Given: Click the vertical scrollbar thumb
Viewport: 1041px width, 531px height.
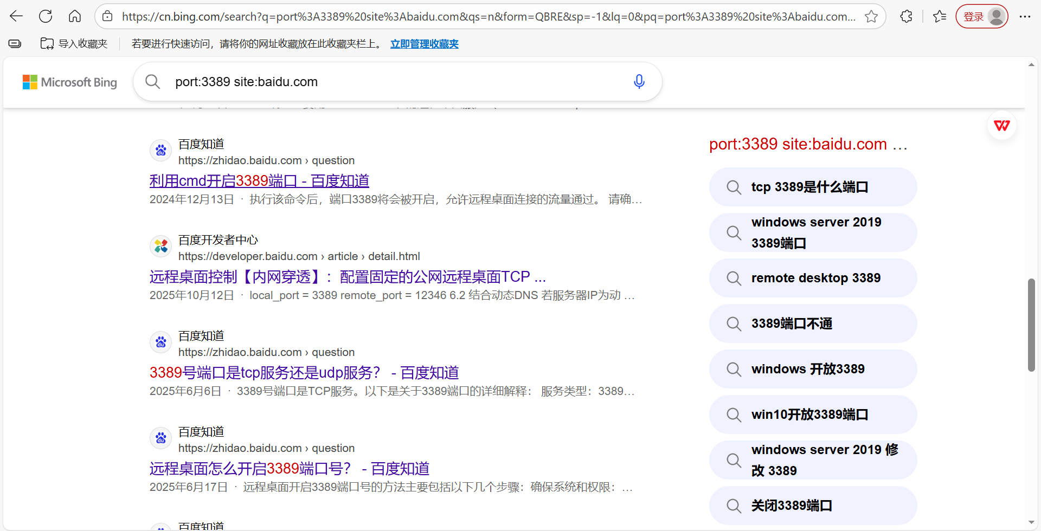Looking at the screenshot, I should [1031, 325].
